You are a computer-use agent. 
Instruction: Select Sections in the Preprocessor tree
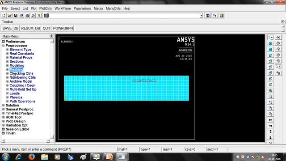[17, 62]
